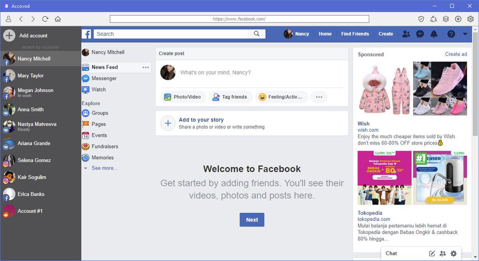
Task: Click the search magnifier button
Action: click(x=257, y=34)
